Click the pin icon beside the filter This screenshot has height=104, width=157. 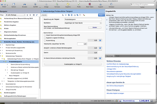(37, 15)
